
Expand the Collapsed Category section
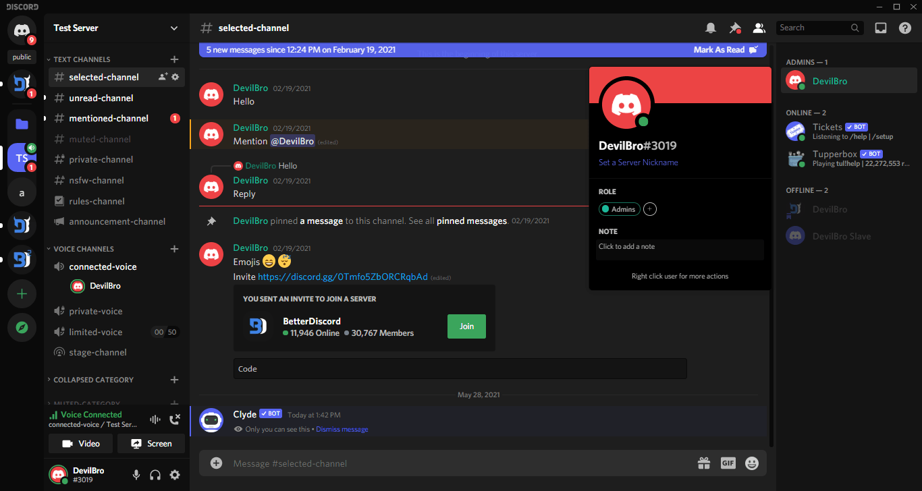(x=93, y=380)
